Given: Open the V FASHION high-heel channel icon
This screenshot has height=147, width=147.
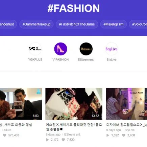Looking at the screenshot, I should (60, 49).
